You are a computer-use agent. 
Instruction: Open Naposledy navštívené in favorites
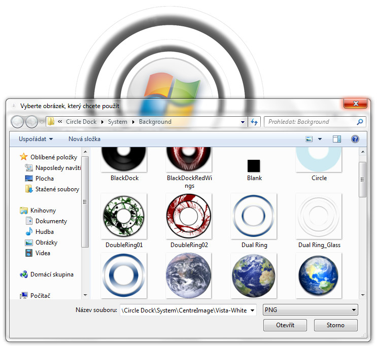point(53,168)
